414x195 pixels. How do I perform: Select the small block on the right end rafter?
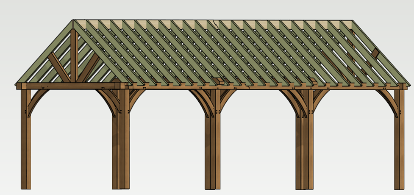point(375,53)
